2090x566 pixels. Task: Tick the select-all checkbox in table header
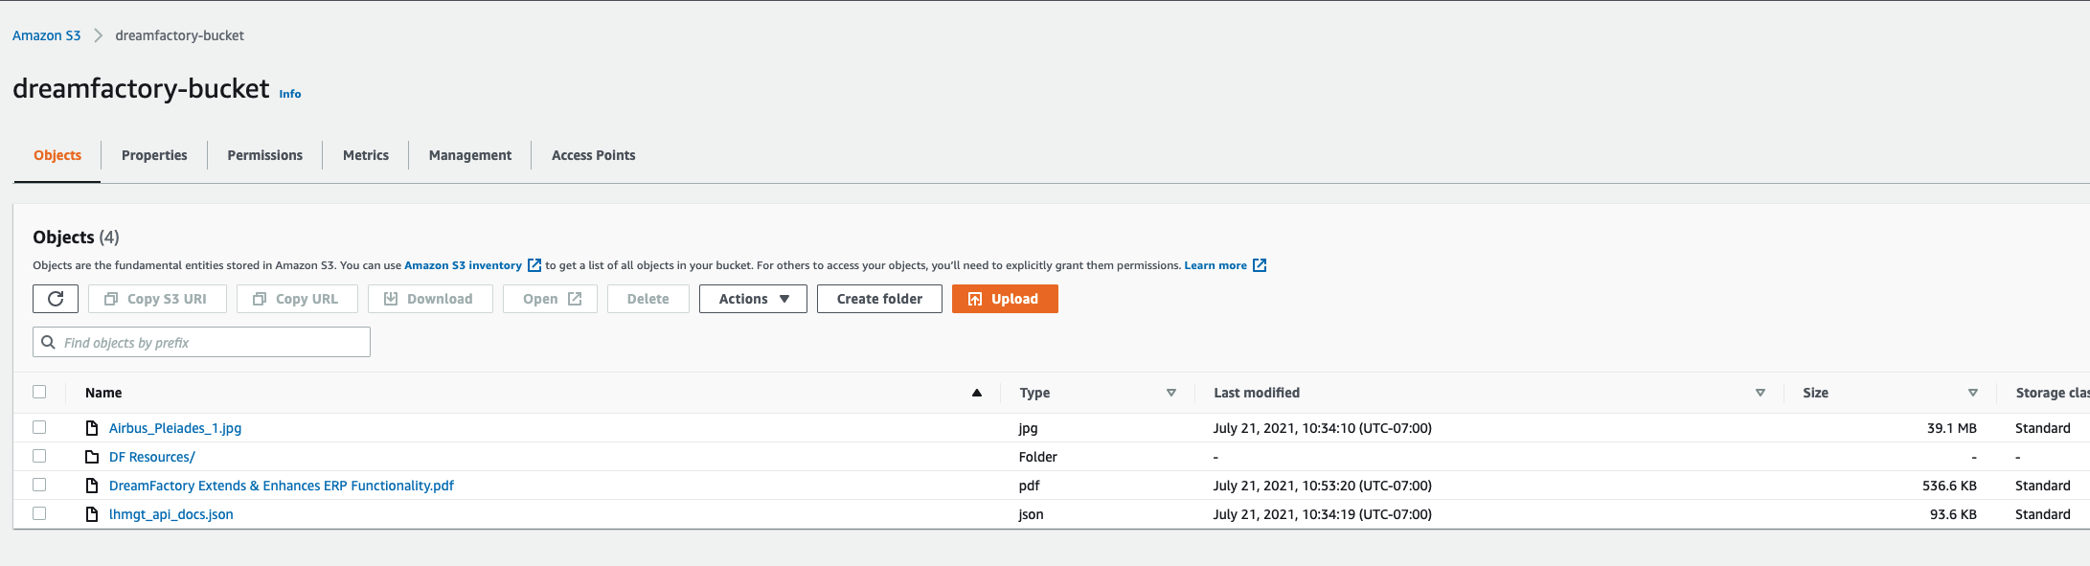pos(39,392)
